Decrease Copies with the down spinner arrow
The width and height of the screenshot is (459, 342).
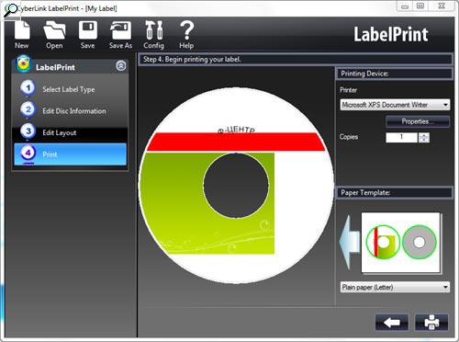[424, 140]
